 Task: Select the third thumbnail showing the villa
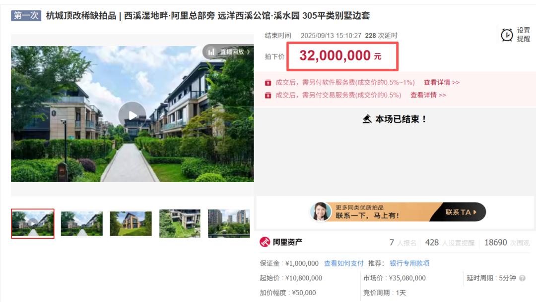pos(131,224)
